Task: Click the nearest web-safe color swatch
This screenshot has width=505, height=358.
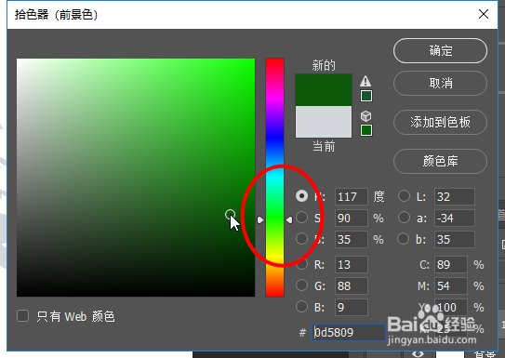Action: click(366, 130)
